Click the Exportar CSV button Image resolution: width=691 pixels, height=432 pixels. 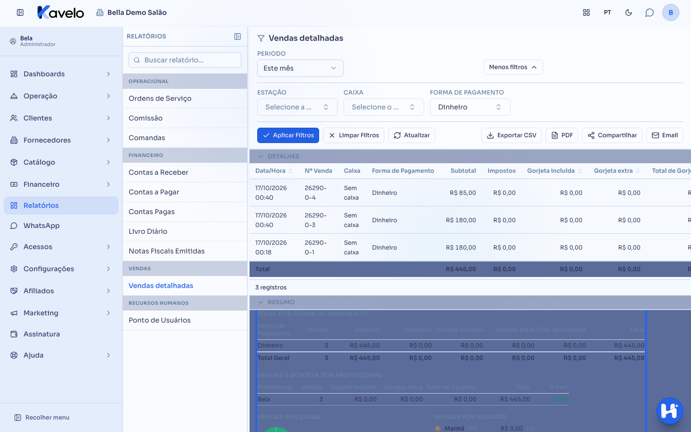tap(512, 135)
